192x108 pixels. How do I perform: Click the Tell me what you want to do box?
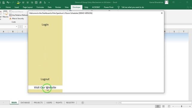pos(133,7)
